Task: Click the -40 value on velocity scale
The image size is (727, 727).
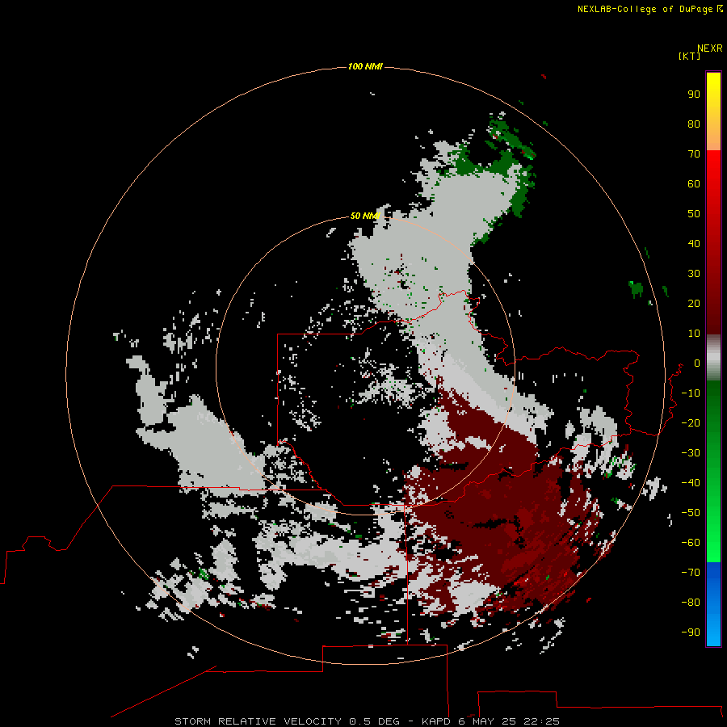Action: pos(691,483)
